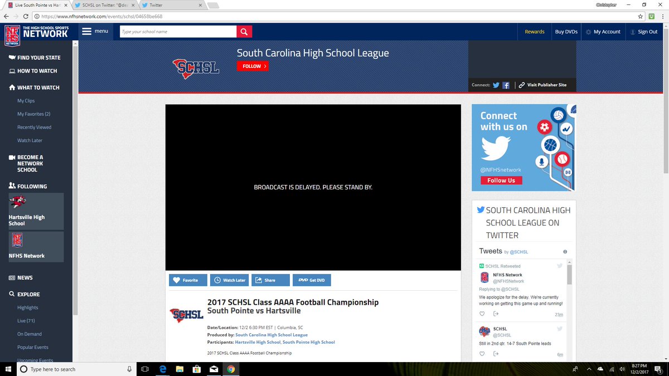
Task: Open the publisher's Facebook connect icon
Action: pos(506,85)
